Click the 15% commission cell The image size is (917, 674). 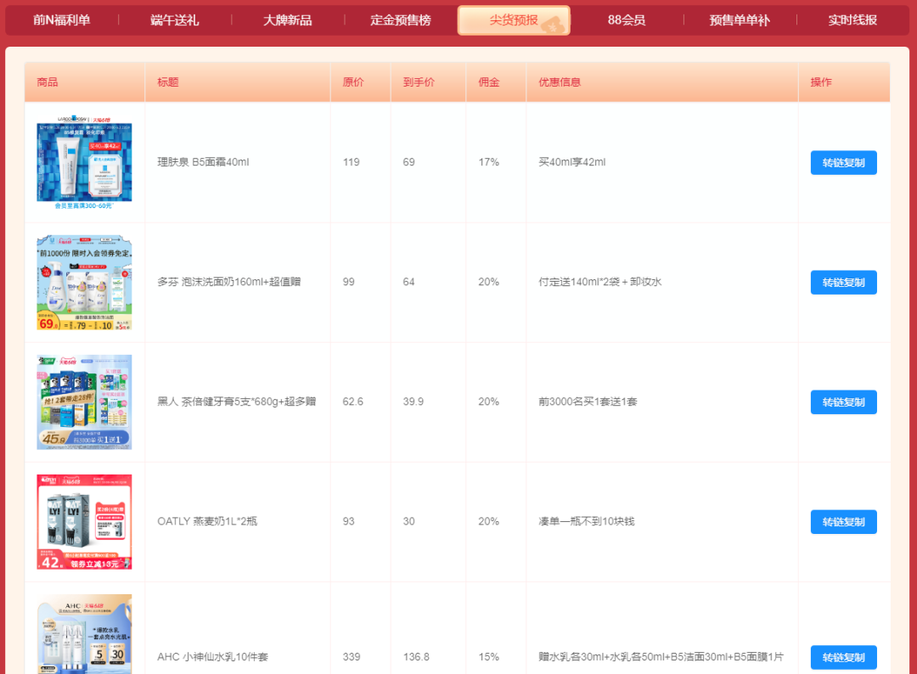click(x=489, y=658)
